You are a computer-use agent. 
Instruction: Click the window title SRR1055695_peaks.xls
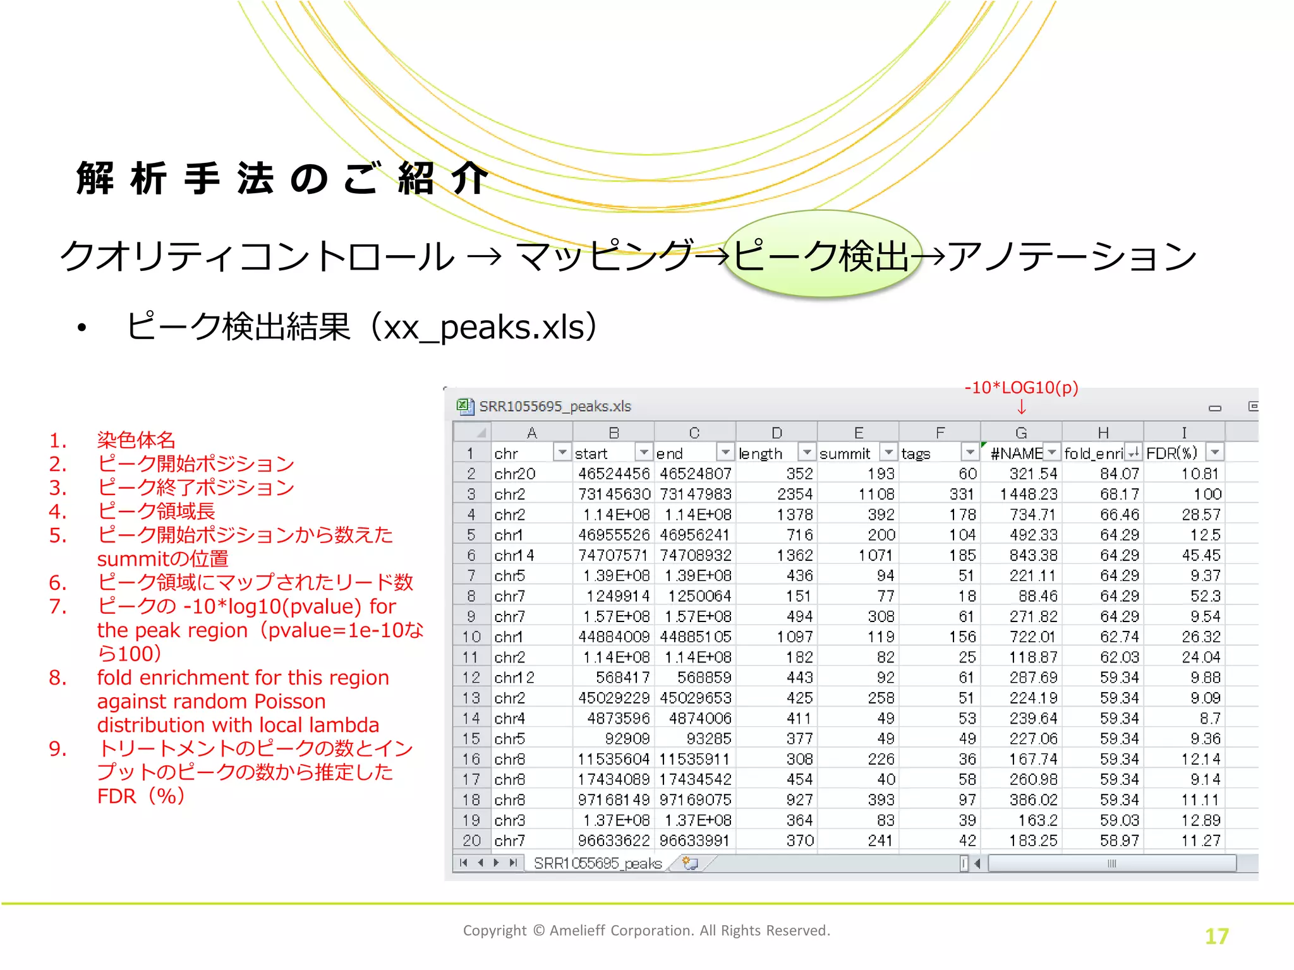(x=555, y=406)
